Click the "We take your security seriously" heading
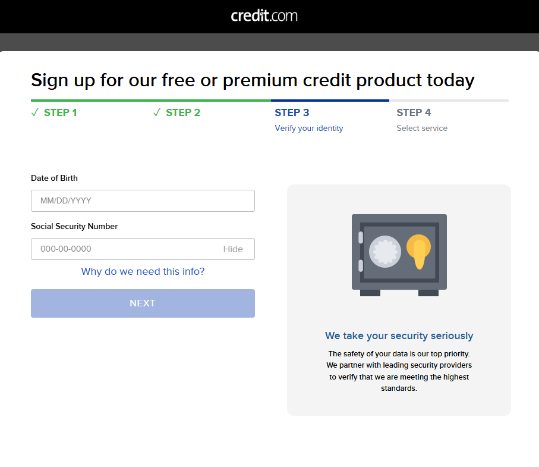The height and width of the screenshot is (467, 539). tap(399, 336)
